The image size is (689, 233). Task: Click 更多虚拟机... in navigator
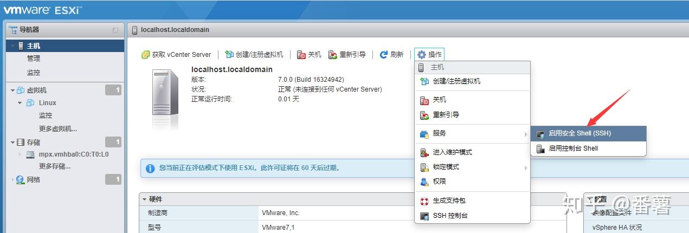tap(58, 129)
